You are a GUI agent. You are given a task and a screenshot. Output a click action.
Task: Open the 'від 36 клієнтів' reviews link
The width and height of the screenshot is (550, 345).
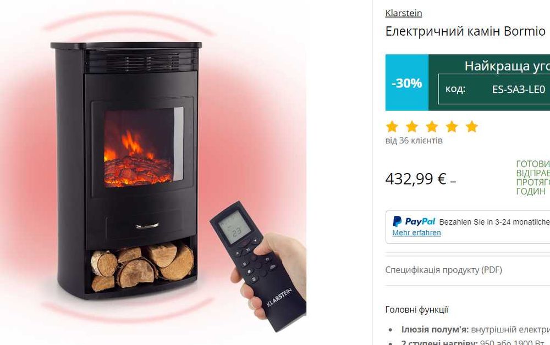point(414,141)
